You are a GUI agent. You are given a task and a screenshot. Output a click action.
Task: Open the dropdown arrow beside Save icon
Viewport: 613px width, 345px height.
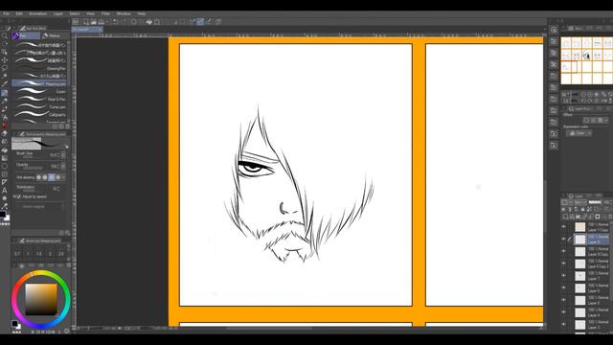107,22
